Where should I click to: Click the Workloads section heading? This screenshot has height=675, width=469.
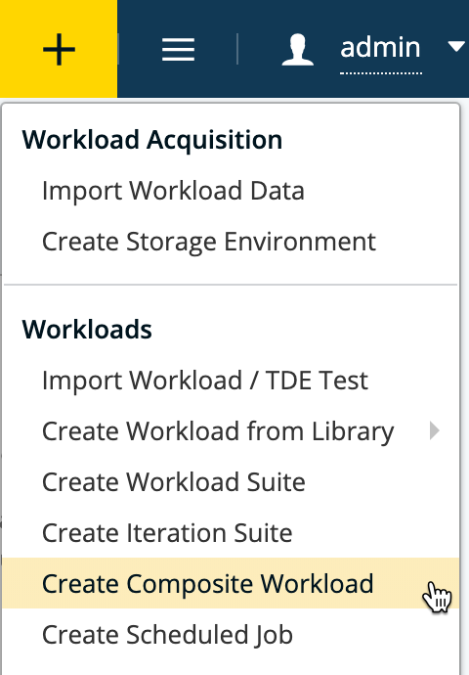(x=87, y=330)
